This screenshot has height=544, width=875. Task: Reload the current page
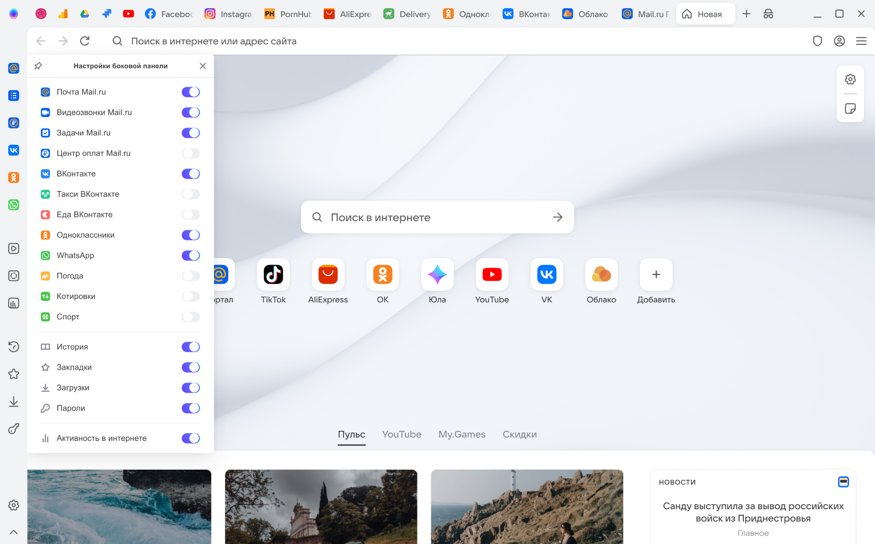pos(85,41)
